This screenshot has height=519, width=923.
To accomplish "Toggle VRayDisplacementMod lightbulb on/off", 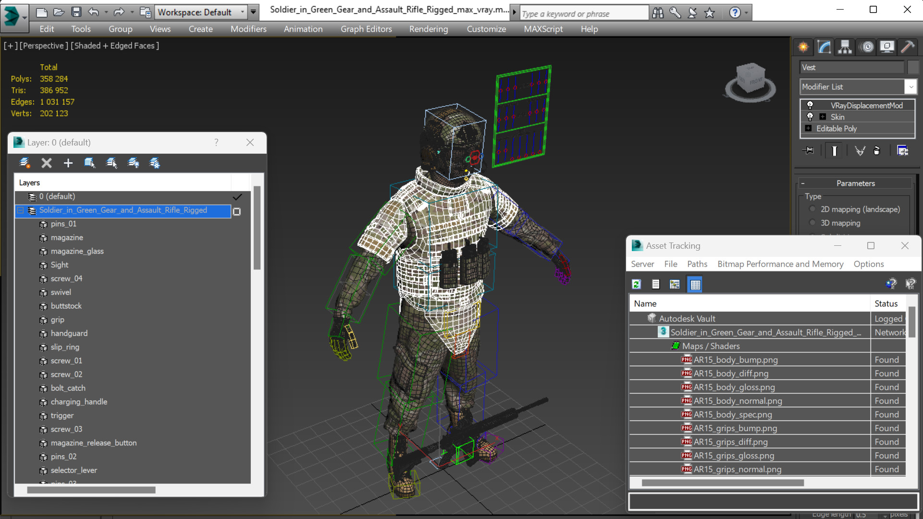I will pos(810,105).
